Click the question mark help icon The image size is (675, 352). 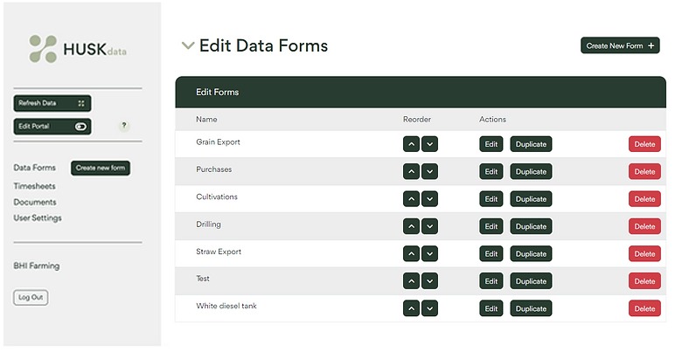pos(123,126)
